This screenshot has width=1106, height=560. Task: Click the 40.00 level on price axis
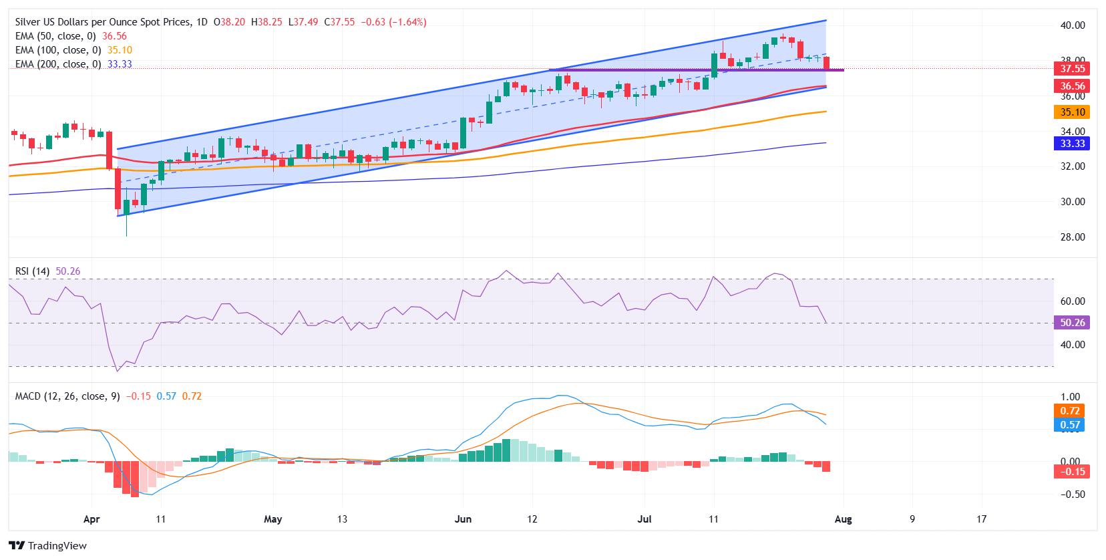1071,25
